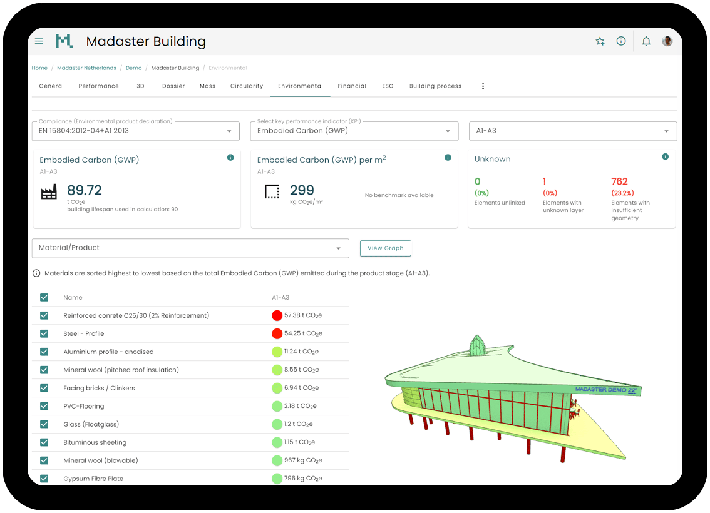Screen dimensions: 710x513
Task: Open the key performance indicator dropdown
Action: [354, 131]
